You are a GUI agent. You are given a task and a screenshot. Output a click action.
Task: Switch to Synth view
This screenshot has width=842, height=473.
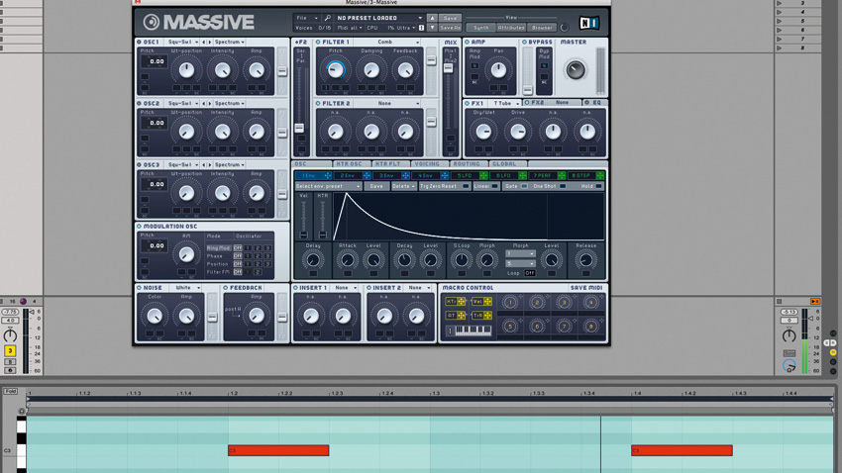pos(480,28)
